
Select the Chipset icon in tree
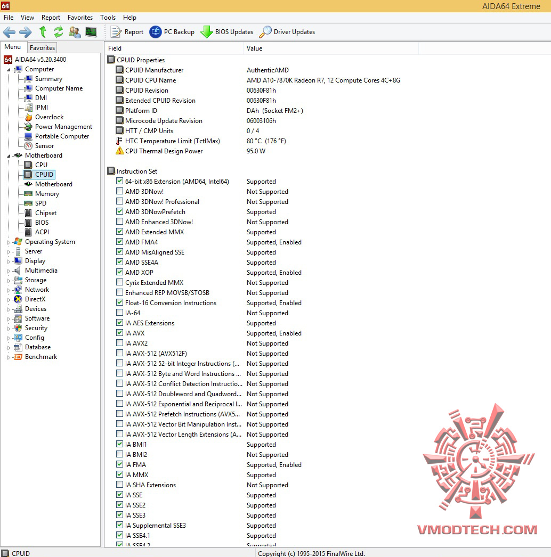coord(28,213)
